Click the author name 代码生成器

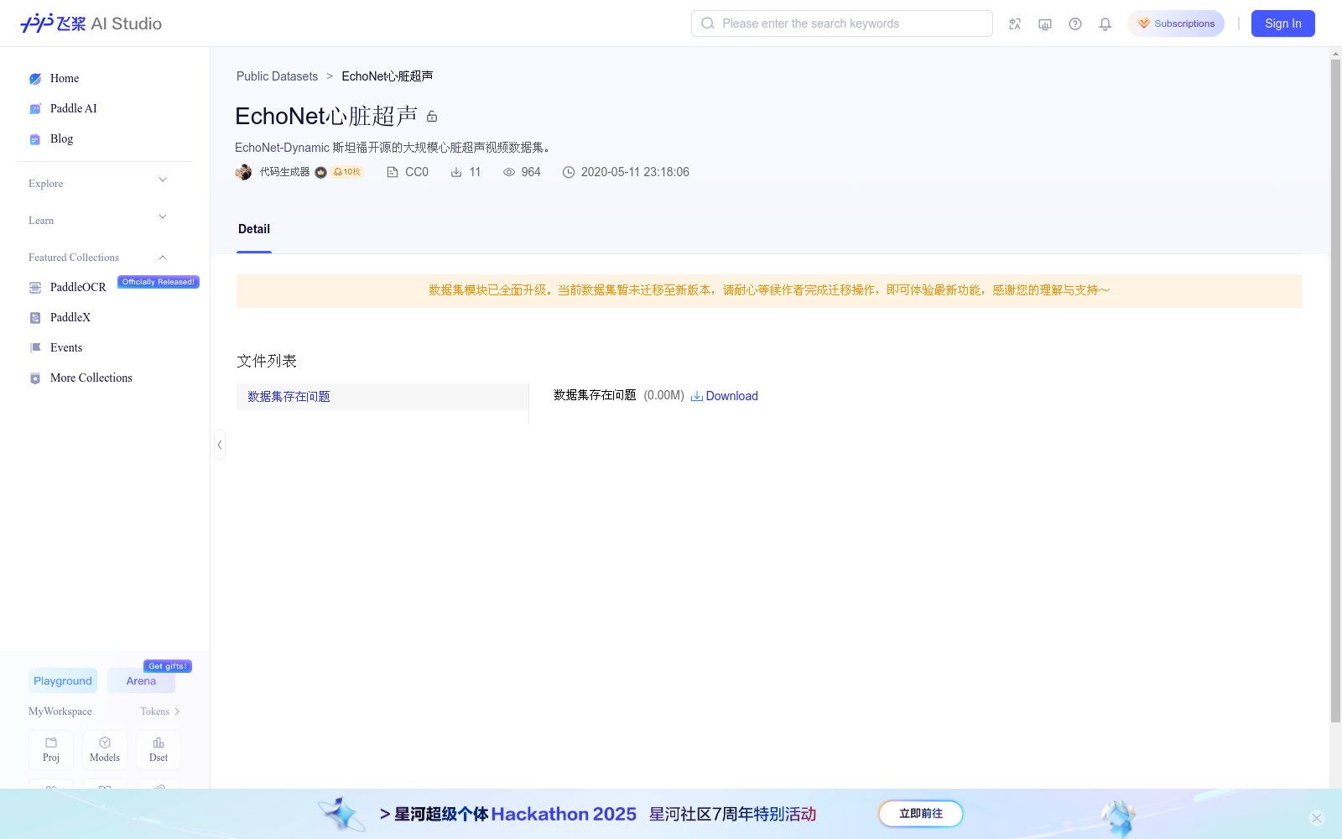(284, 172)
